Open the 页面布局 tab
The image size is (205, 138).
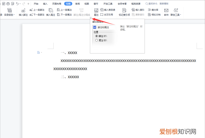[x=57, y=4]
